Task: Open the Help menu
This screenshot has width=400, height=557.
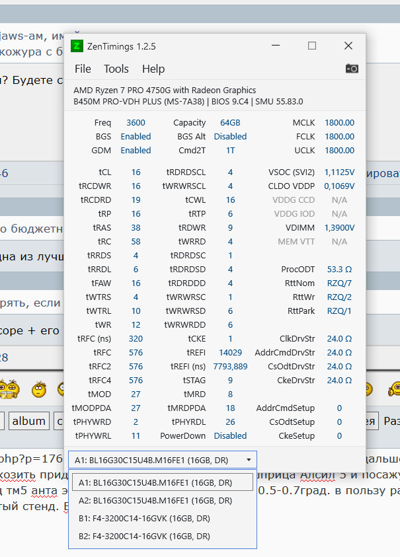Action: pos(153,69)
